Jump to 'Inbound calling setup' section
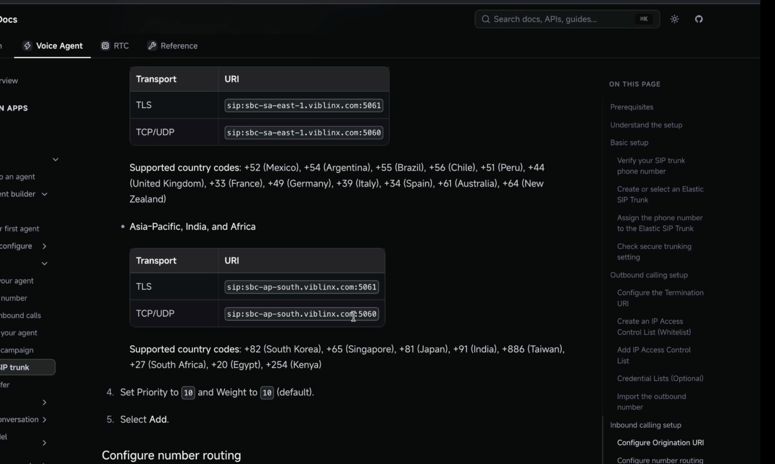This screenshot has height=464, width=775. click(x=646, y=425)
